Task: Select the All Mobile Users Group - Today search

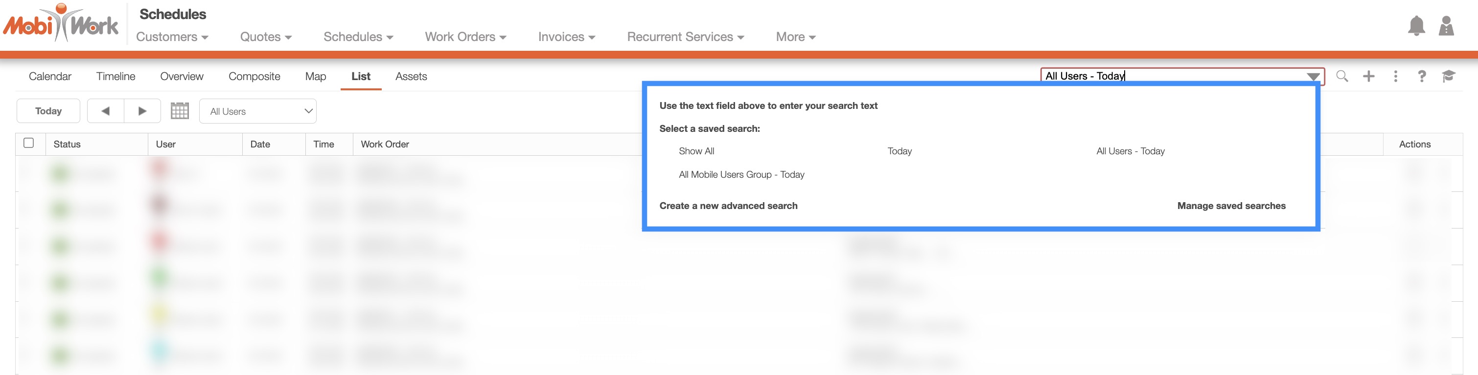Action: click(x=741, y=175)
